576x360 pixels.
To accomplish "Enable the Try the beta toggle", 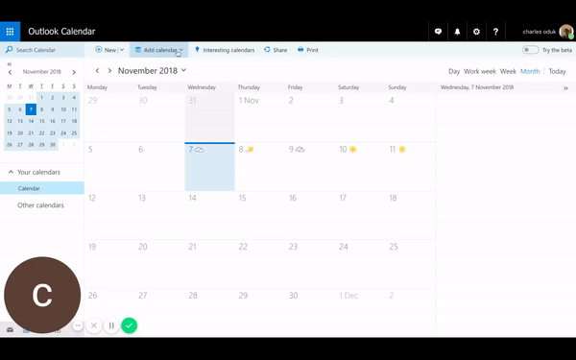I will (x=531, y=50).
